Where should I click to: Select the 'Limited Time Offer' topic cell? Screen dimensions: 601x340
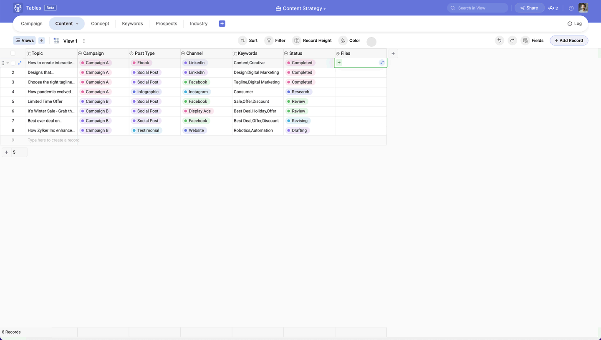coord(52,101)
